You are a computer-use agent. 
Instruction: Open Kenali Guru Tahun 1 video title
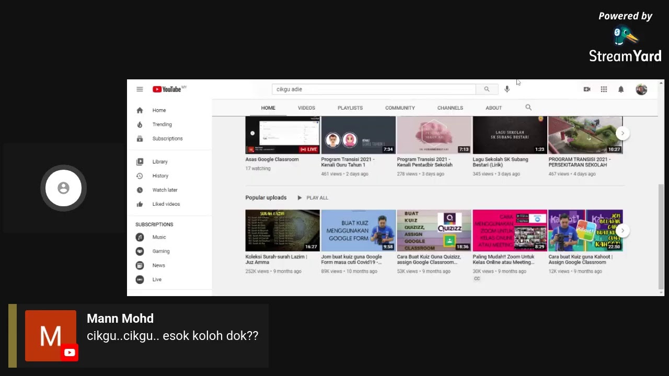(x=348, y=162)
